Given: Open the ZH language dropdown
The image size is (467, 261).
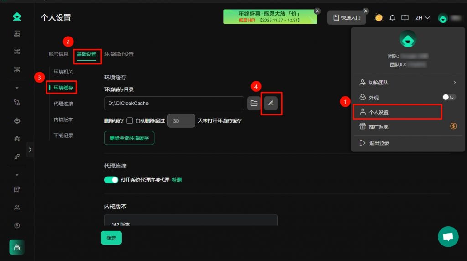Looking at the screenshot, I should tap(422, 18).
